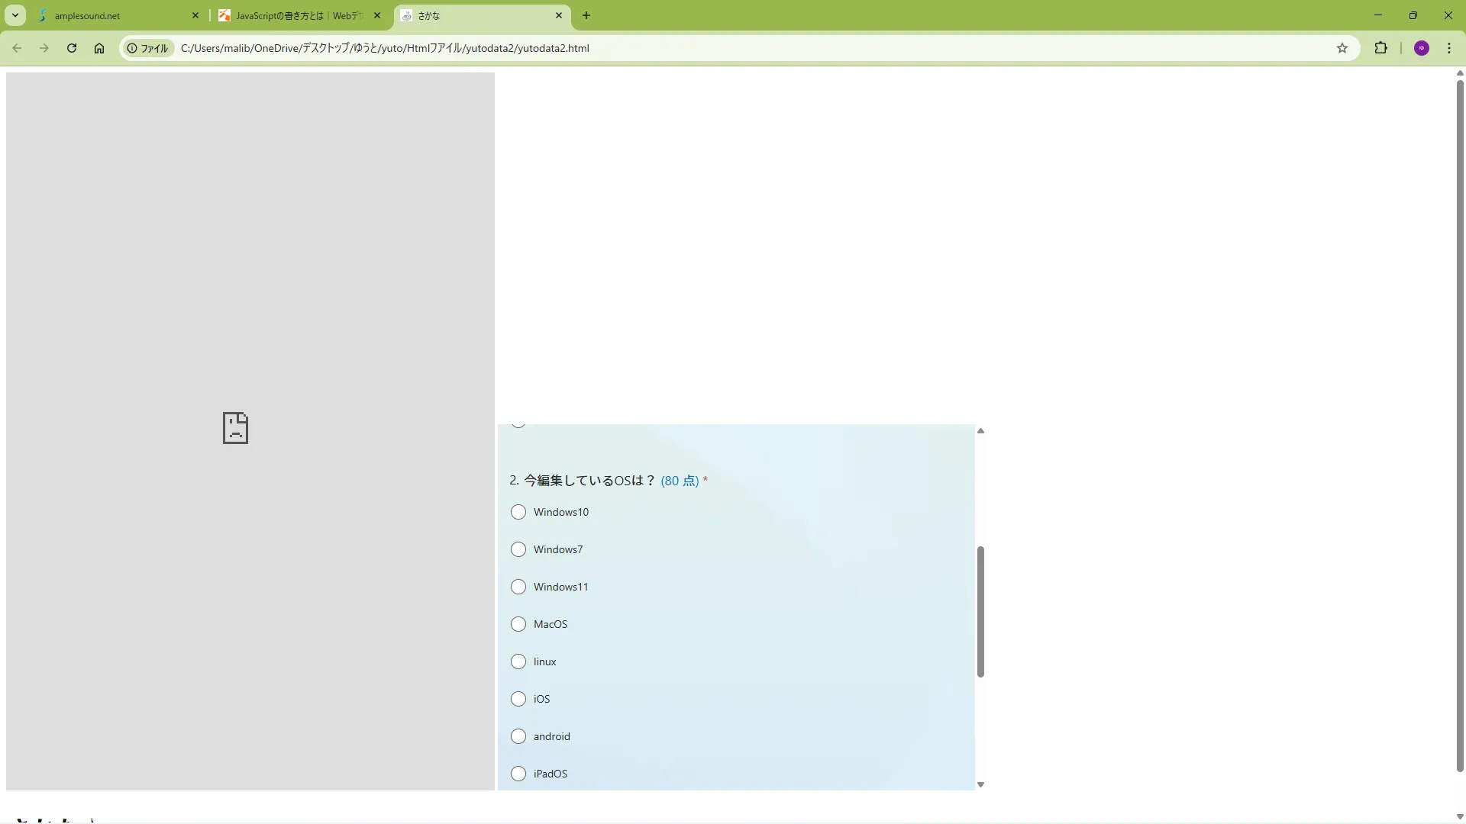Choose the linux radio option

pyautogui.click(x=518, y=661)
